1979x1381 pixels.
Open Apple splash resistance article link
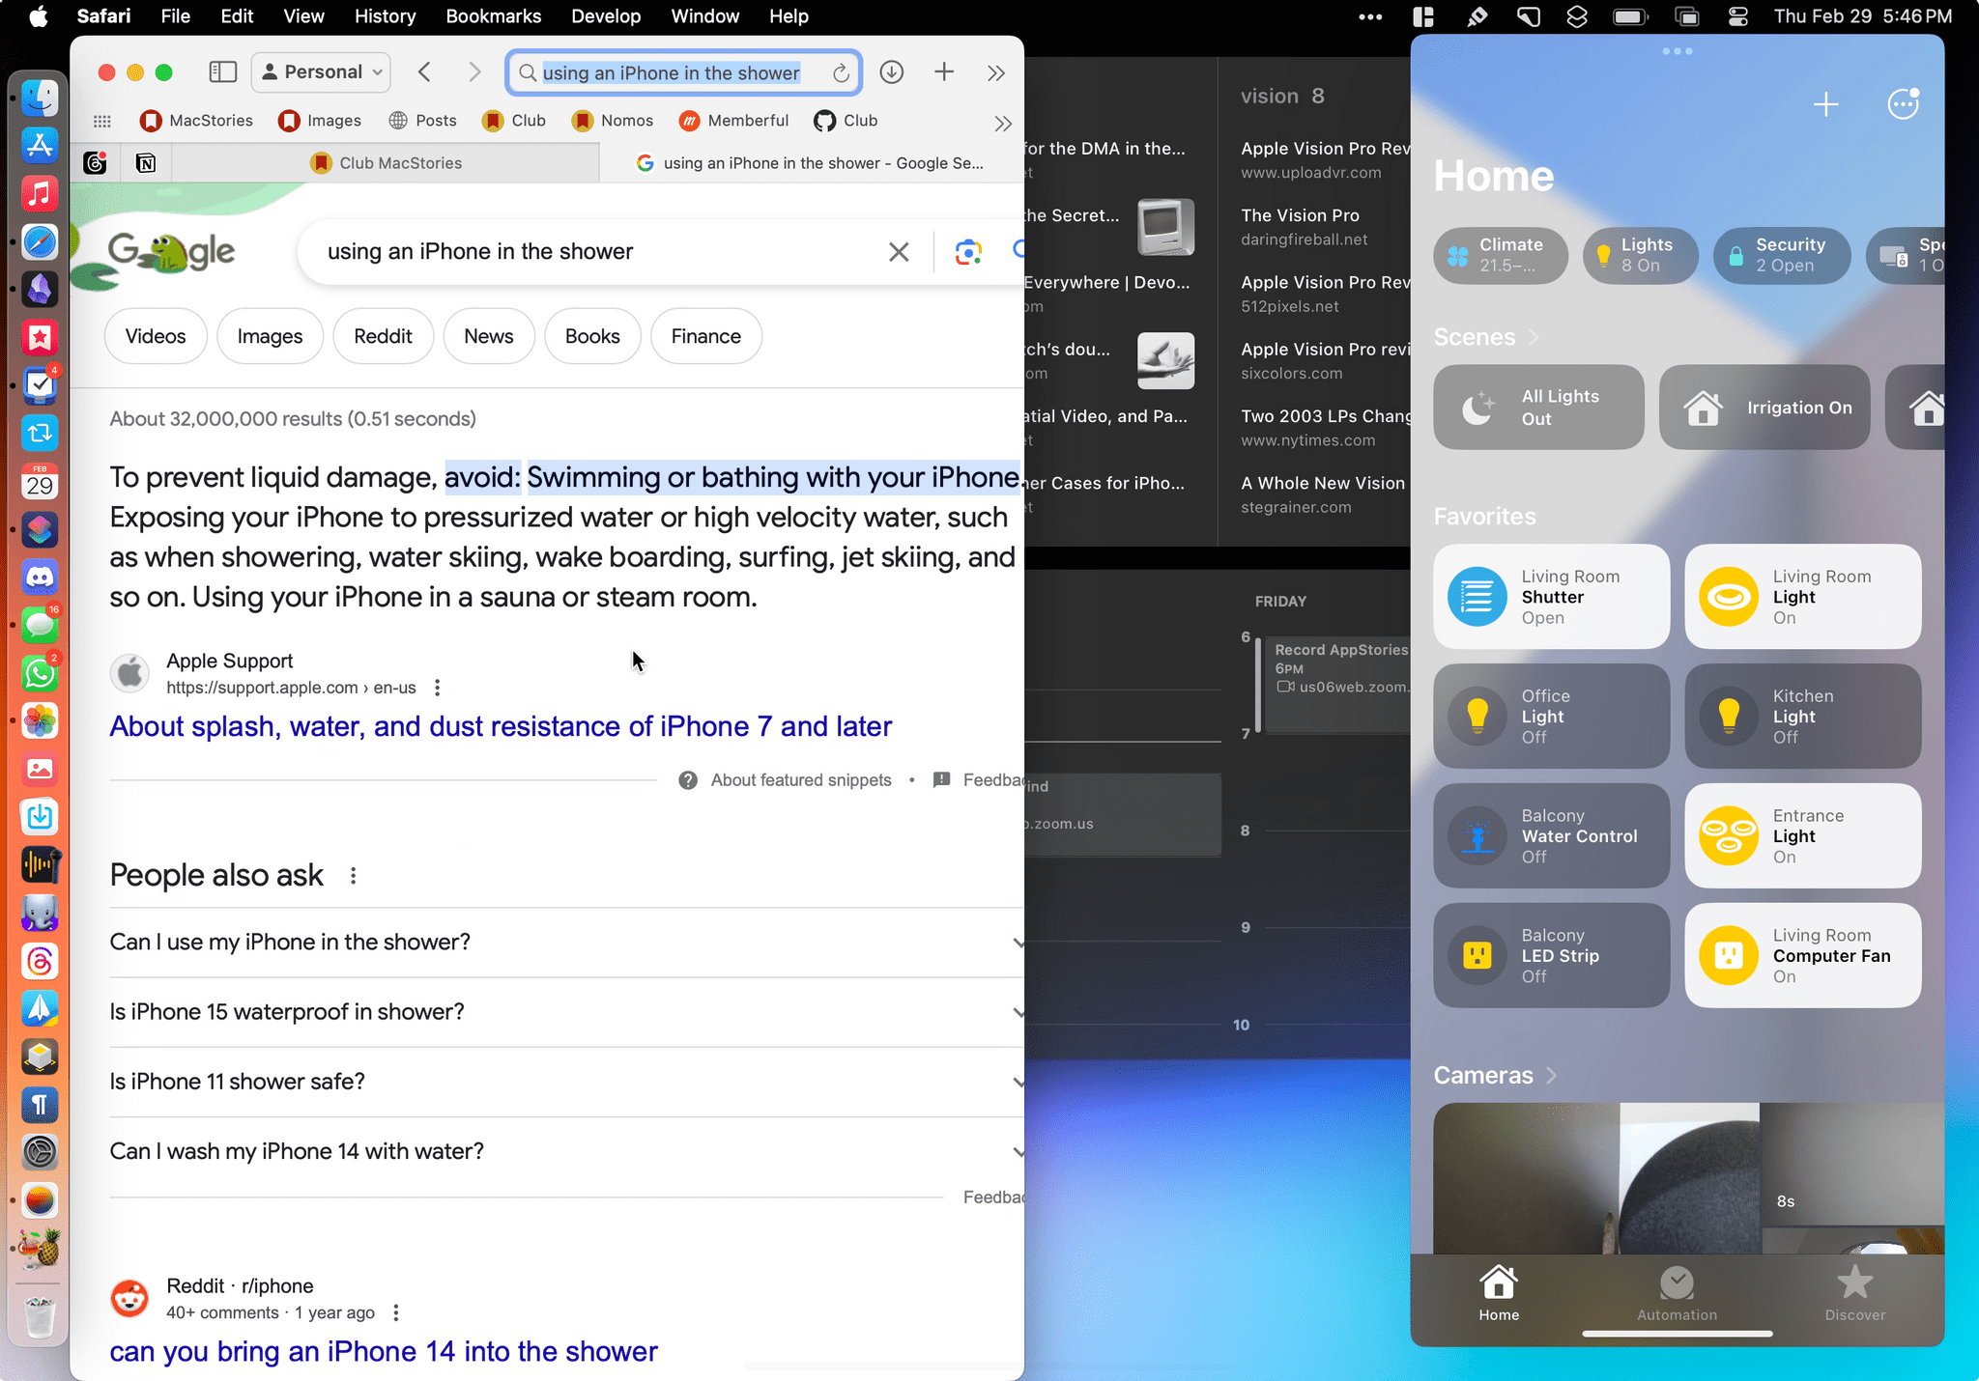(501, 726)
